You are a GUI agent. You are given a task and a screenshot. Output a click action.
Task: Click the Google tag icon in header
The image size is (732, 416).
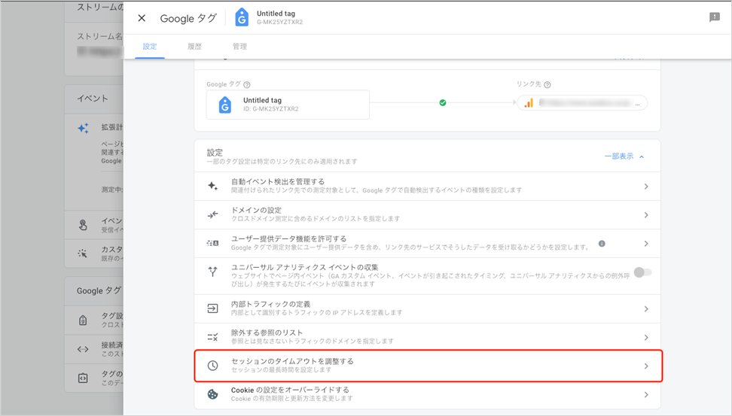coord(241,18)
